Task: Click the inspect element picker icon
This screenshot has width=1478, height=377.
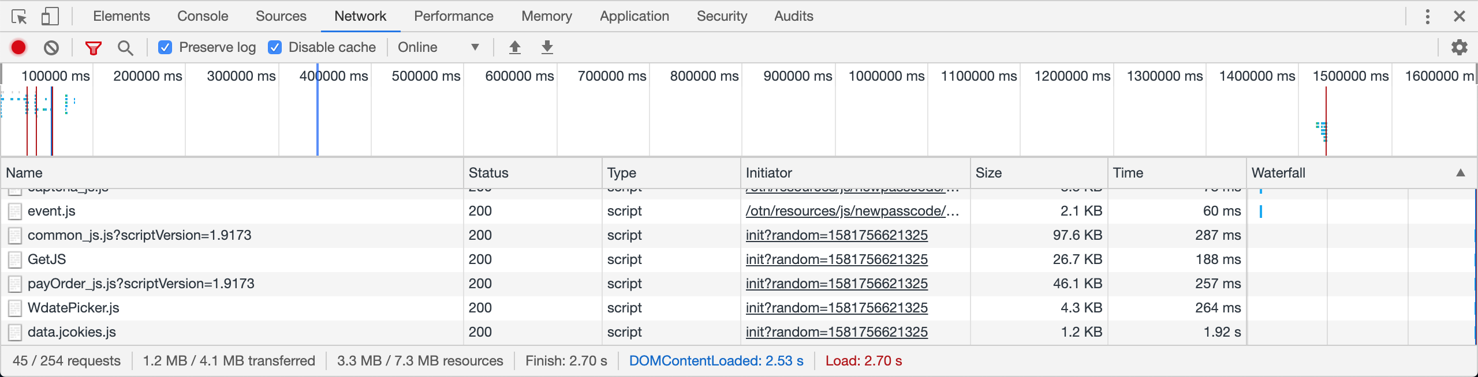Action: [x=19, y=17]
